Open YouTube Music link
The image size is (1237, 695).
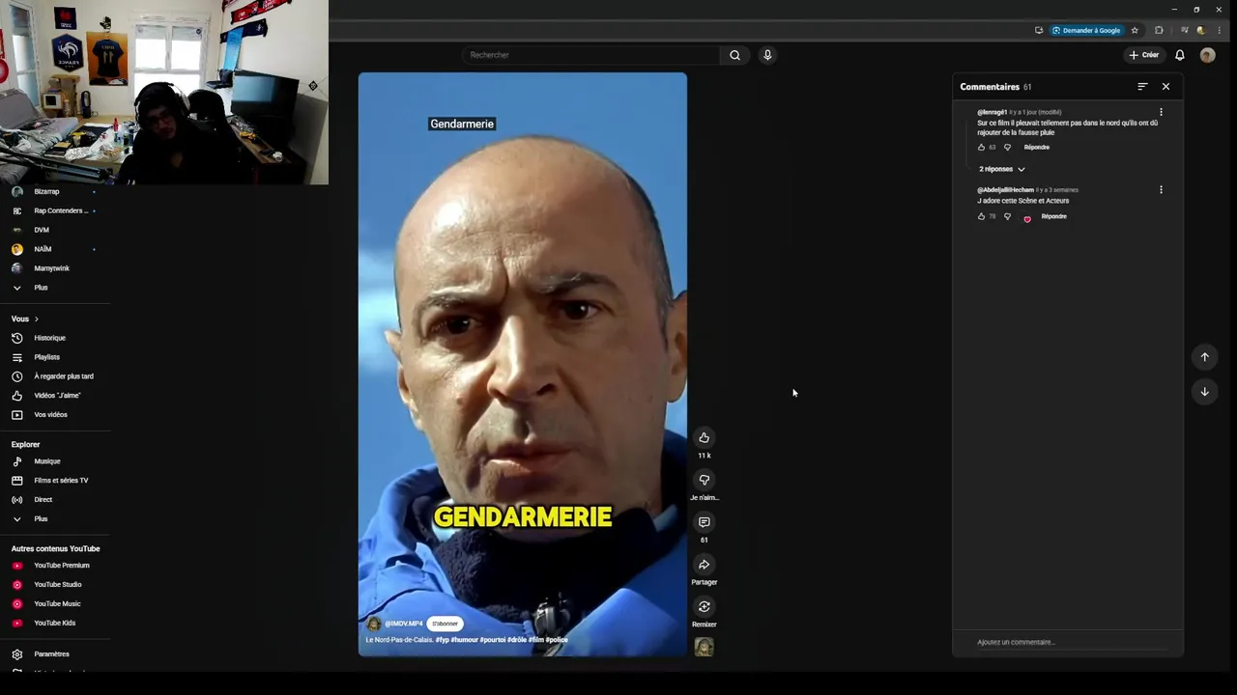[x=55, y=604]
